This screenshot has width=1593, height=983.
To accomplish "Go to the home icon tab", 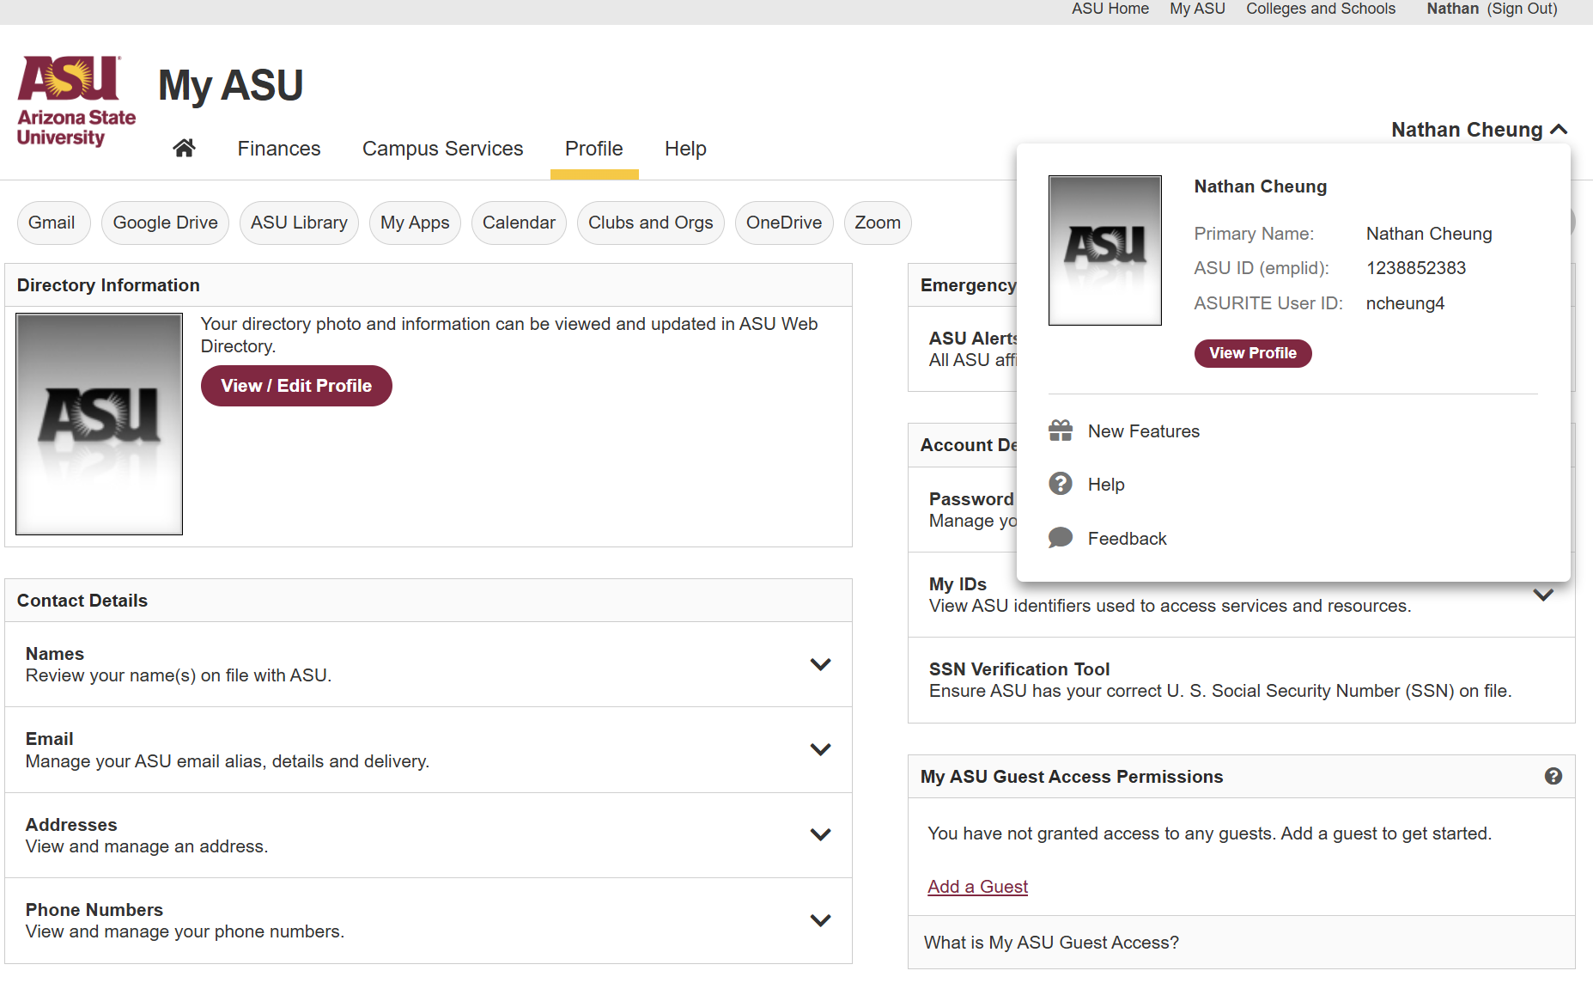I will click(x=184, y=148).
